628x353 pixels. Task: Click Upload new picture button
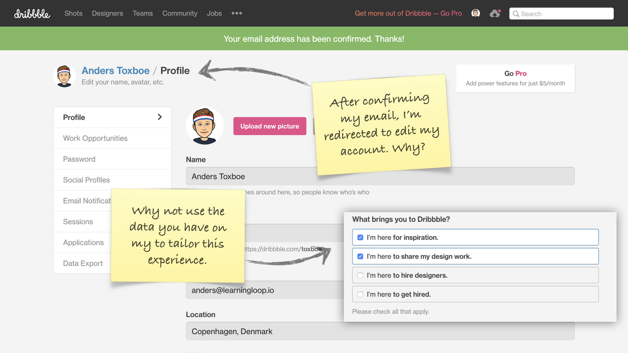tap(270, 126)
